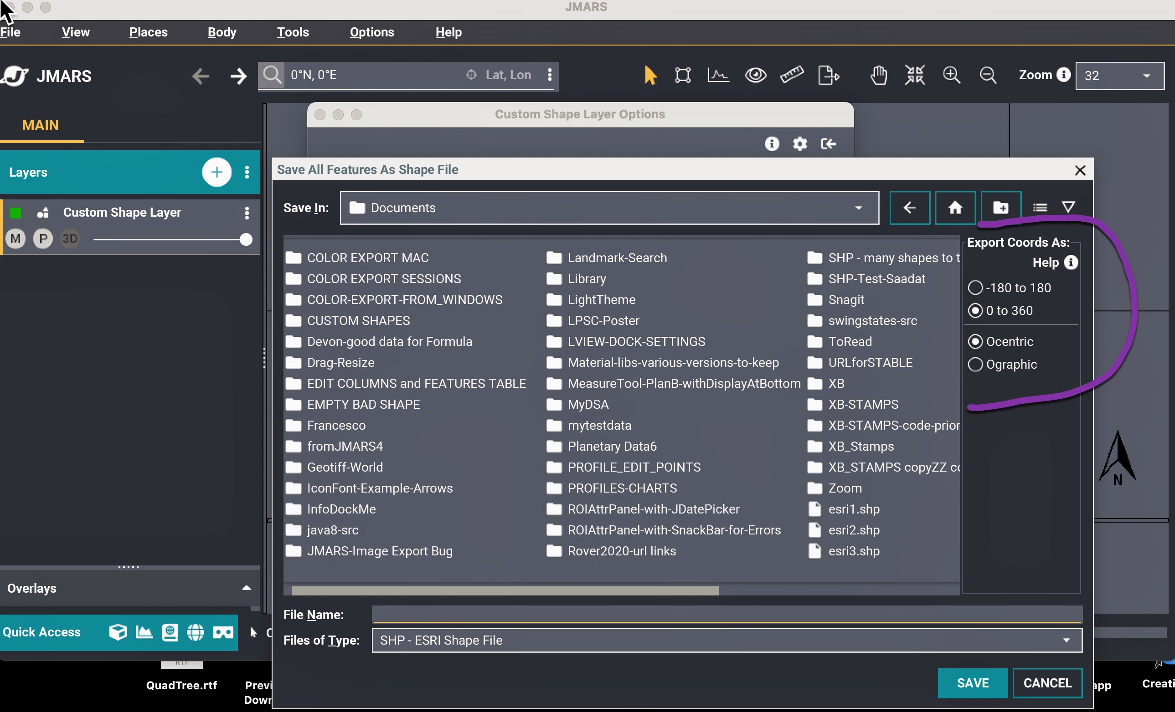The image size is (1175, 712).
Task: Activate the eye investigate tool
Action: pyautogui.click(x=755, y=75)
